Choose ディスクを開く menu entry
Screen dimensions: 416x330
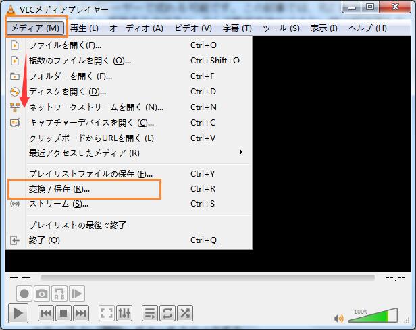[129, 92]
